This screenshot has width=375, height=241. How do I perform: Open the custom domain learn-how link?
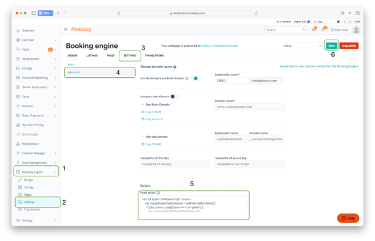coord(319,66)
